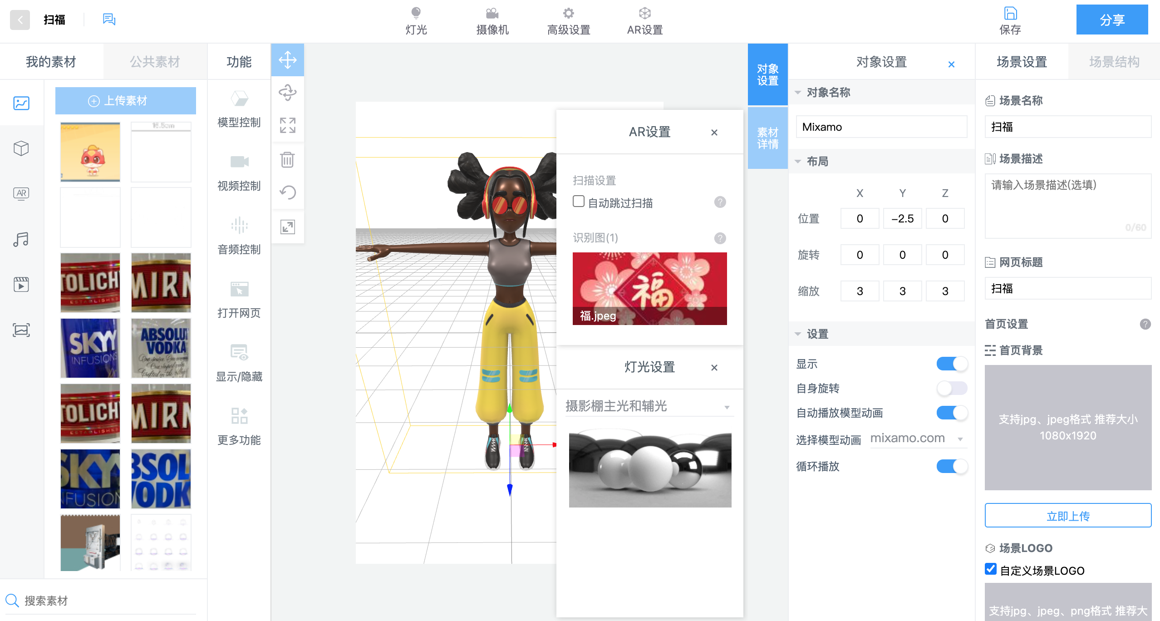Open the 3D model assets sidebar icon

pyautogui.click(x=21, y=148)
